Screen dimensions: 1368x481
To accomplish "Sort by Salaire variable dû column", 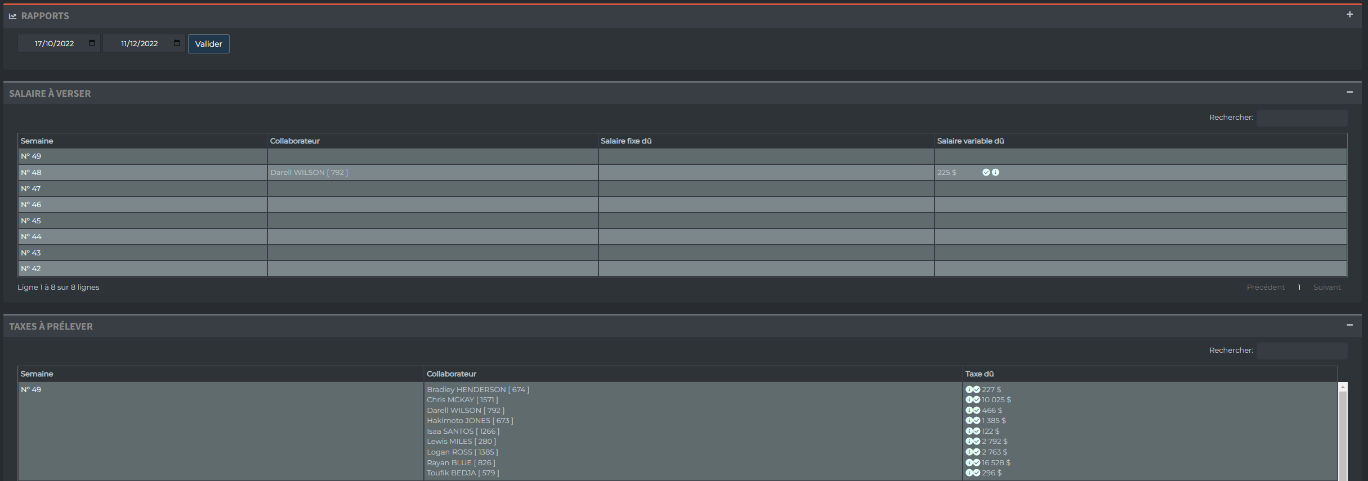I will click(x=1141, y=141).
